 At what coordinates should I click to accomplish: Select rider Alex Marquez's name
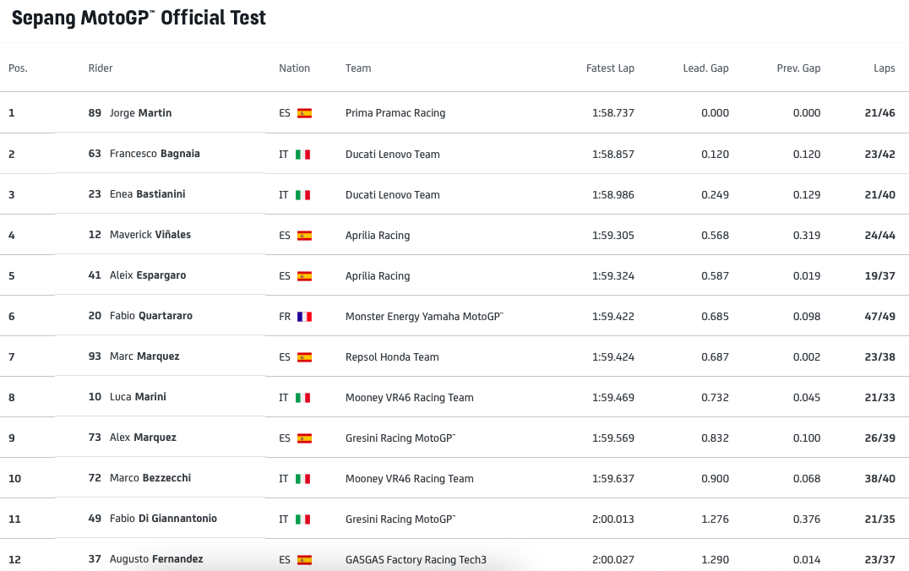tap(143, 438)
